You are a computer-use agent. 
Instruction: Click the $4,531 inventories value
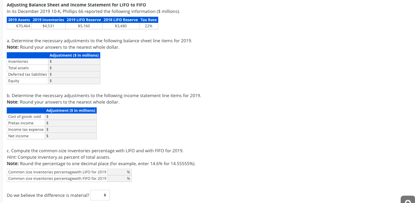click(48, 26)
